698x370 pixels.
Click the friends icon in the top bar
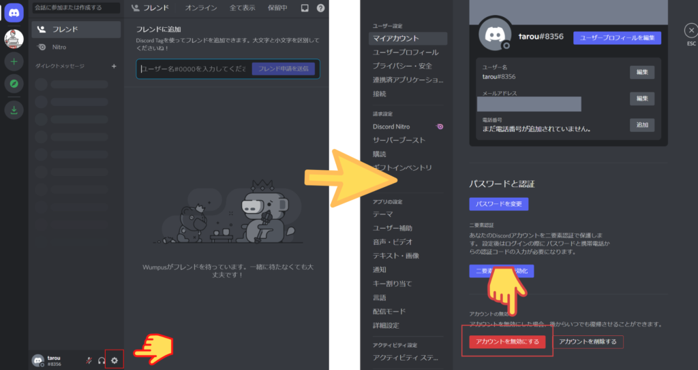click(x=136, y=8)
